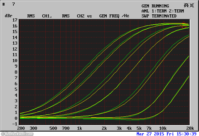The width and height of the screenshot is (199, 136).
Task: Click the 13 dBr axis value
Action: tap(15, 43)
